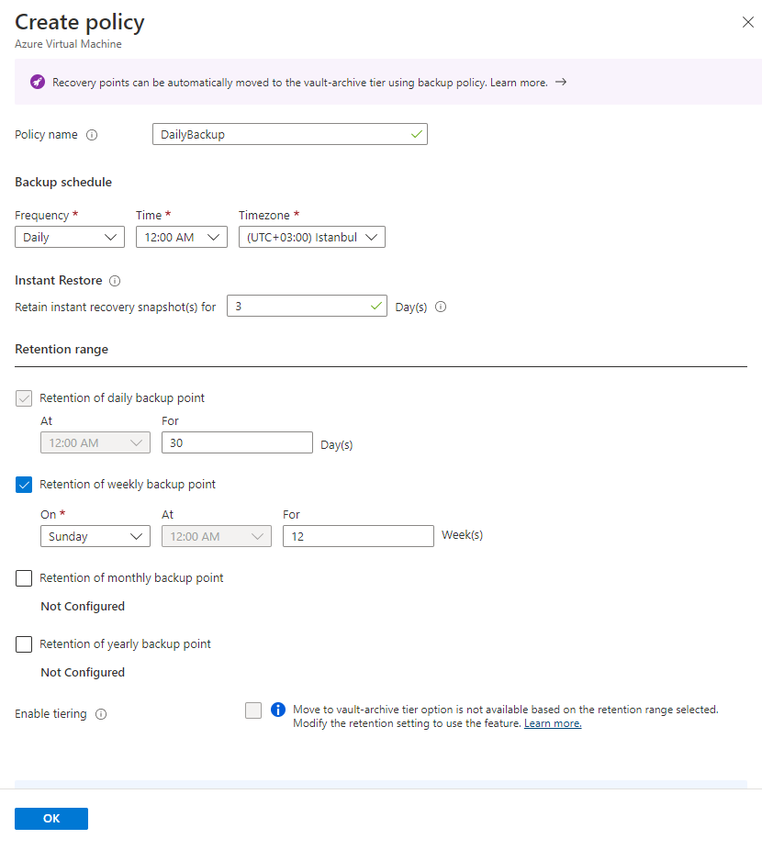The width and height of the screenshot is (762, 850).
Task: Click green checkmark in Policy name field
Action: [417, 134]
